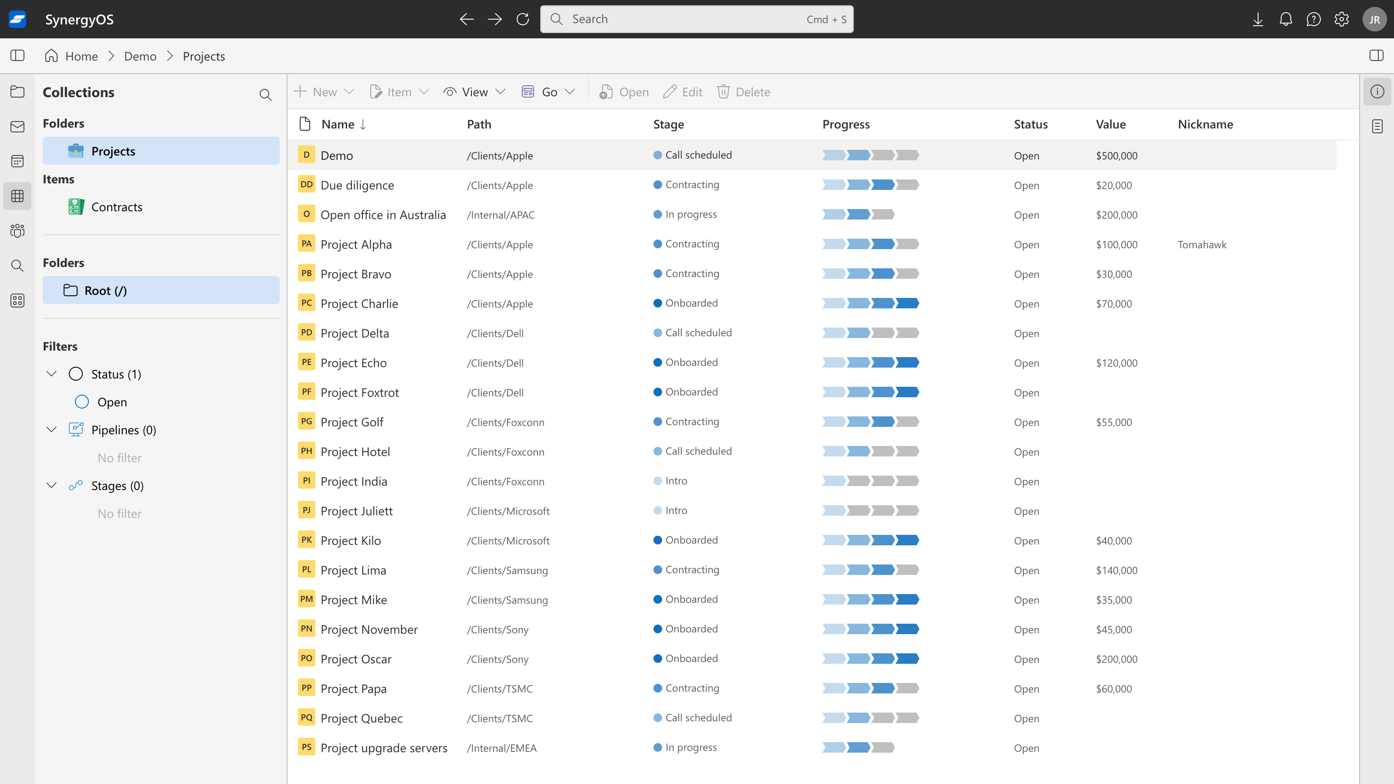
Task: Click the refresh icon
Action: [523, 19]
